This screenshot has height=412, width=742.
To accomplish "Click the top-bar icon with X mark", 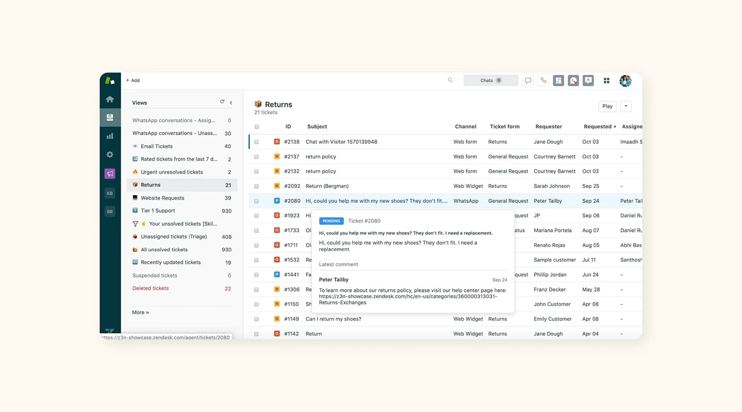I will pos(588,80).
